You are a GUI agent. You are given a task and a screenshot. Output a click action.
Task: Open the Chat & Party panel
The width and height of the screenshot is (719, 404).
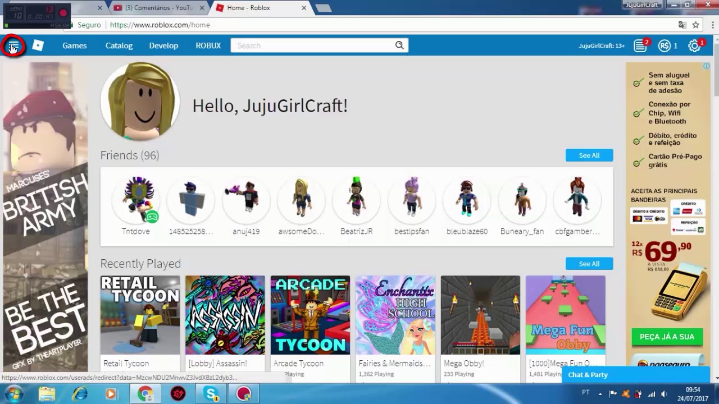(636, 375)
